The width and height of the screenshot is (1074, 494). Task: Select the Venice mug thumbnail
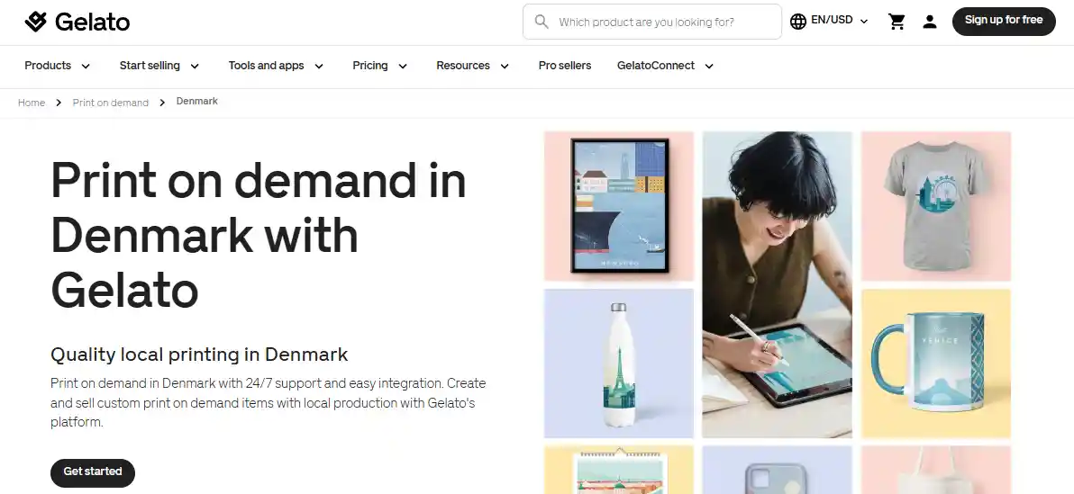(935, 364)
